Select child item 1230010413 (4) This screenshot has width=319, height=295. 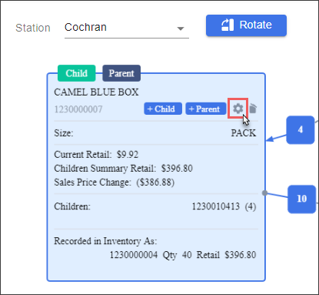click(224, 206)
